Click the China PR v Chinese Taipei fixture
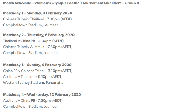This screenshot has height=112, width=175. [x=38, y=71]
